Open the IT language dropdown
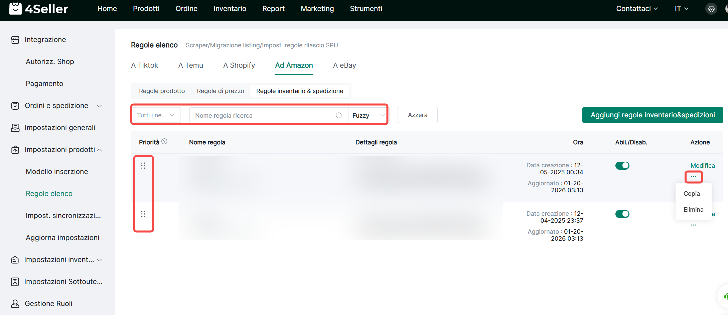Viewport: 728px width, 315px height. 681,9
